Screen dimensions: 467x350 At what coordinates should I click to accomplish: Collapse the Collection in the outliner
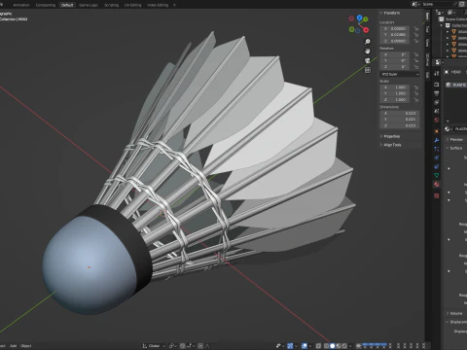pos(442,25)
